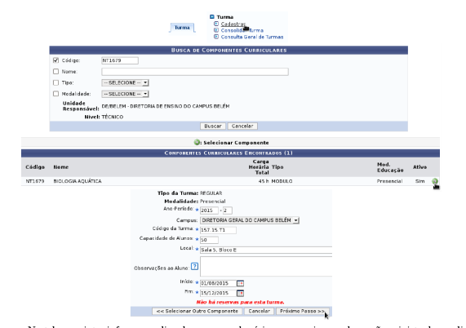Enable the Nome filter checkbox
Viewport: 466px width, 328px height.
55,72
